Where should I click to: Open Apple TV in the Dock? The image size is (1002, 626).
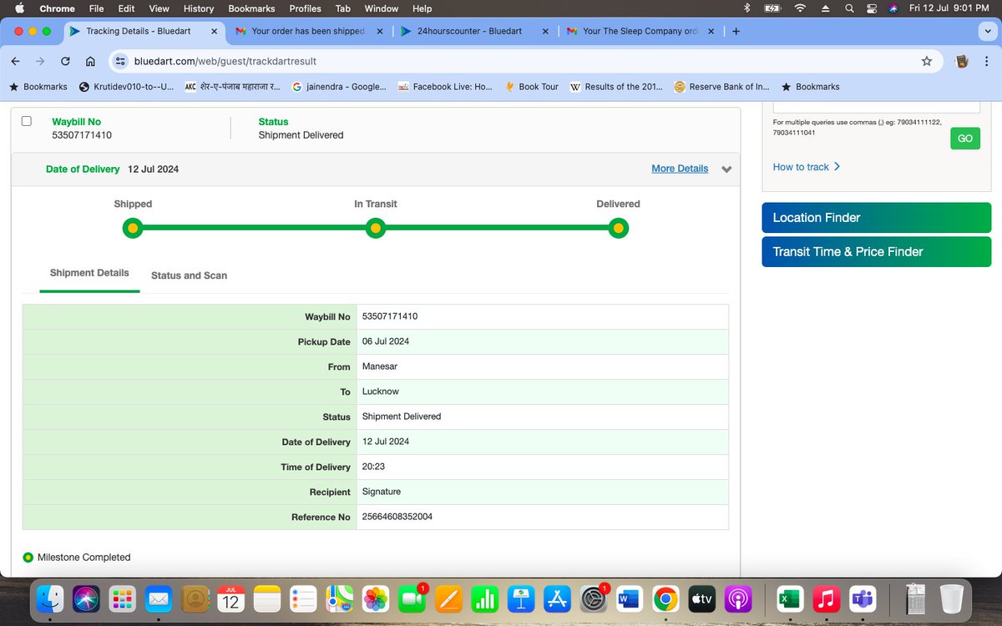(x=701, y=598)
